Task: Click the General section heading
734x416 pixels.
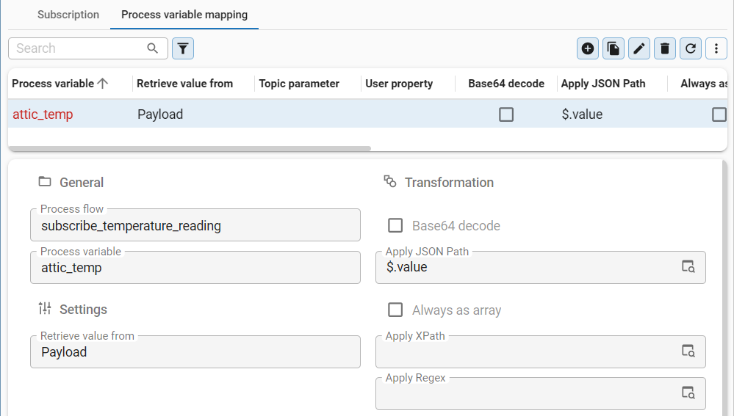Action: 82,182
